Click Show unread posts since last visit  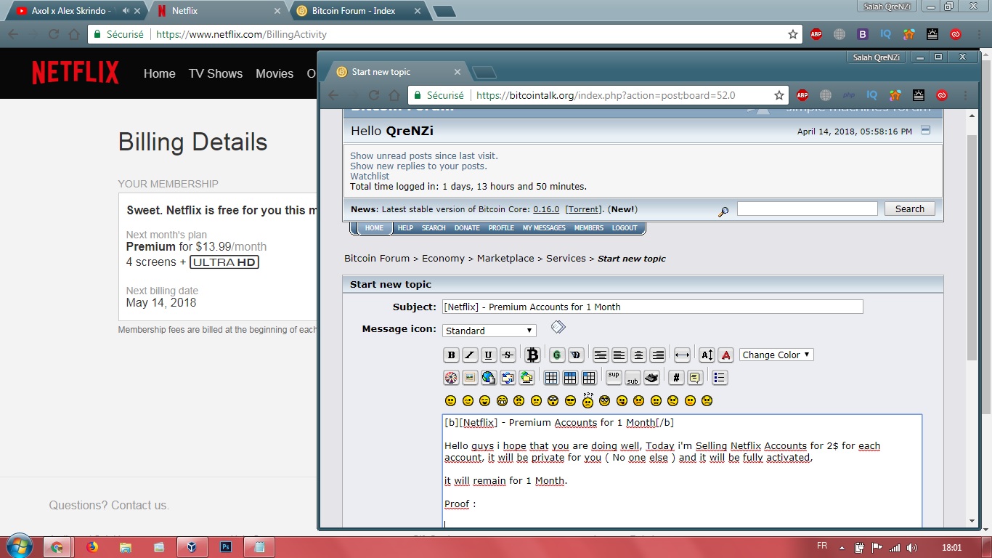[x=424, y=156]
